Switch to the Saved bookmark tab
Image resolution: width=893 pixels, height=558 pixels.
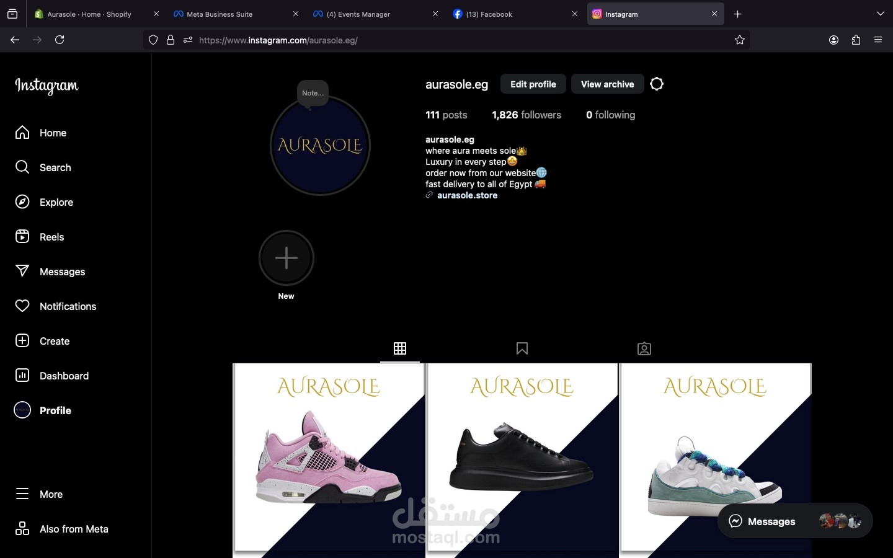(x=522, y=348)
